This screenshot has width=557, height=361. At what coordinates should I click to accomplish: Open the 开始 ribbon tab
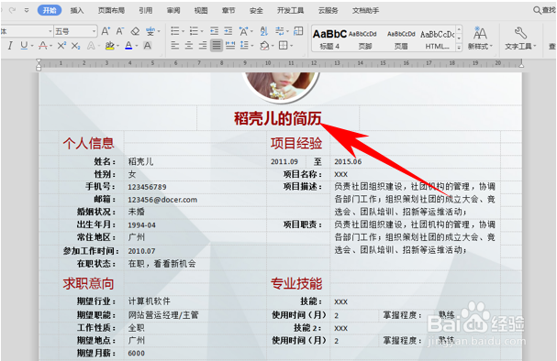point(50,10)
